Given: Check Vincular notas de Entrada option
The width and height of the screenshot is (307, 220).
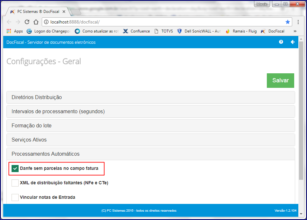Looking at the screenshot, I should click(15, 197).
